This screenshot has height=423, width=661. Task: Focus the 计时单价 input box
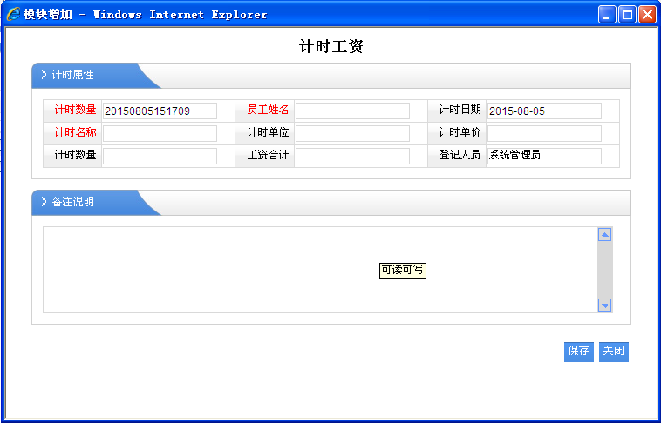[544, 133]
